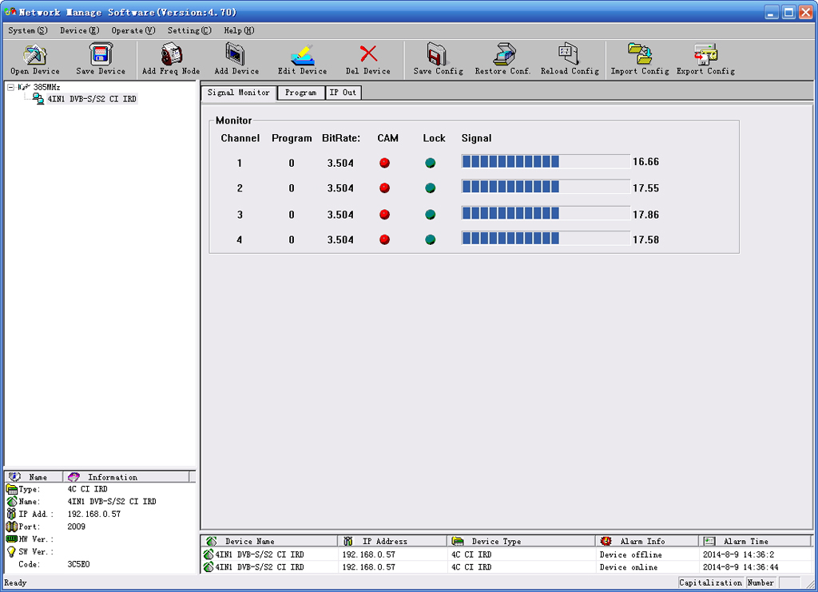Click the Reload Config toolbar icon
The width and height of the screenshot is (818, 592).
(x=569, y=54)
